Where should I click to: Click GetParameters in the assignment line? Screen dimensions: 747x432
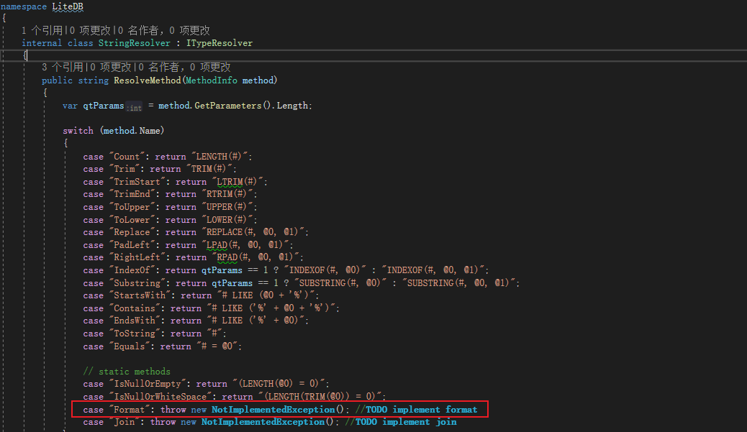pos(227,106)
